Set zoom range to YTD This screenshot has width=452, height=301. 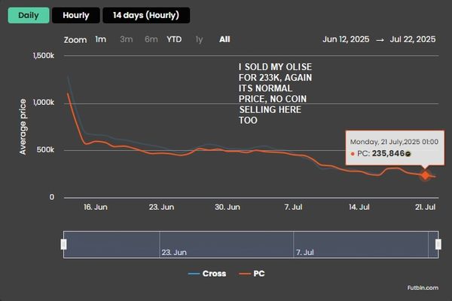[x=174, y=39]
